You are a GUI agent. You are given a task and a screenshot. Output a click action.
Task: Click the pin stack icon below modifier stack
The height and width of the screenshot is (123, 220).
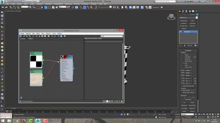(181, 45)
